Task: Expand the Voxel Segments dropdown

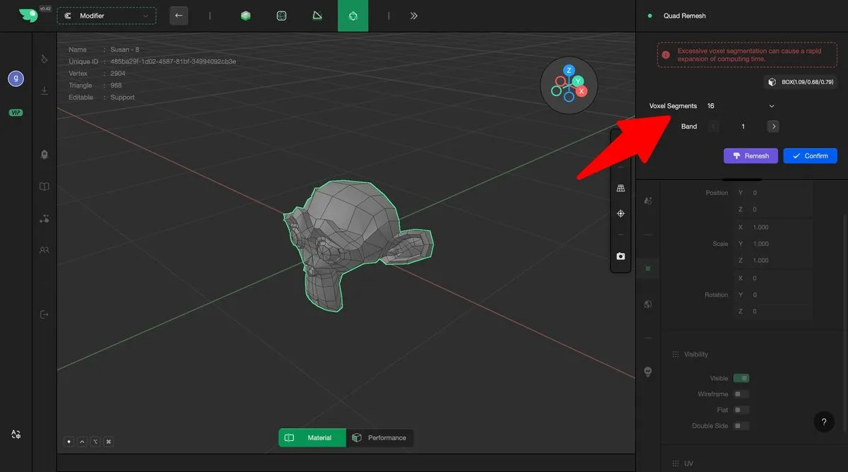Action: (x=771, y=106)
